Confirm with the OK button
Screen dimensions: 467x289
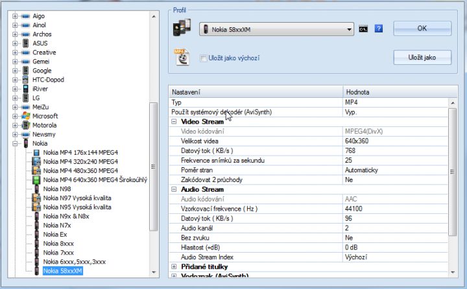(x=422, y=29)
